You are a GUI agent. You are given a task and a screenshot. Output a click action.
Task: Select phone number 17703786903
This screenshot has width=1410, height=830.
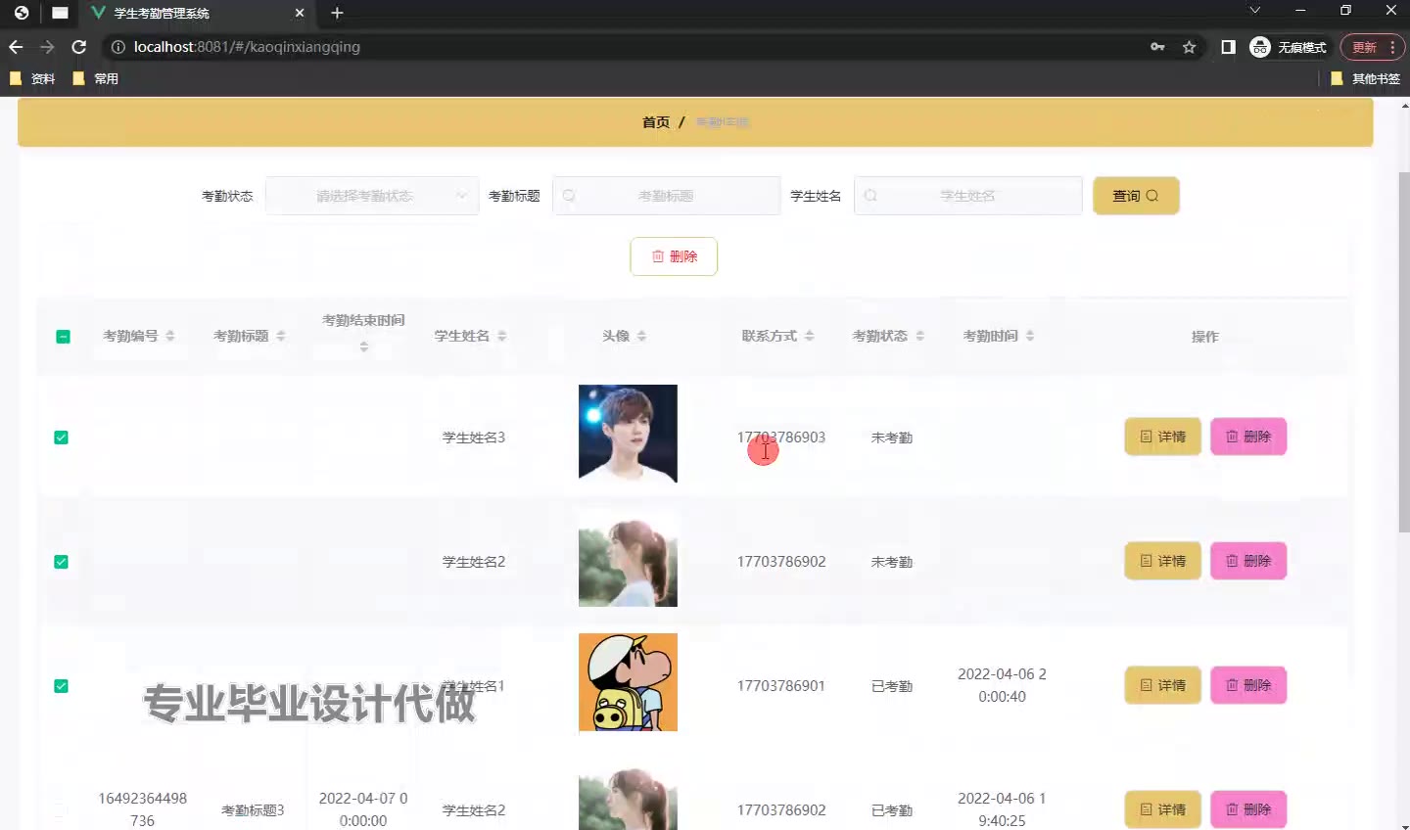point(781,438)
